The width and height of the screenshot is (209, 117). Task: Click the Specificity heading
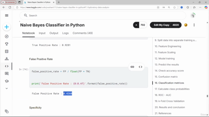coord(35,108)
